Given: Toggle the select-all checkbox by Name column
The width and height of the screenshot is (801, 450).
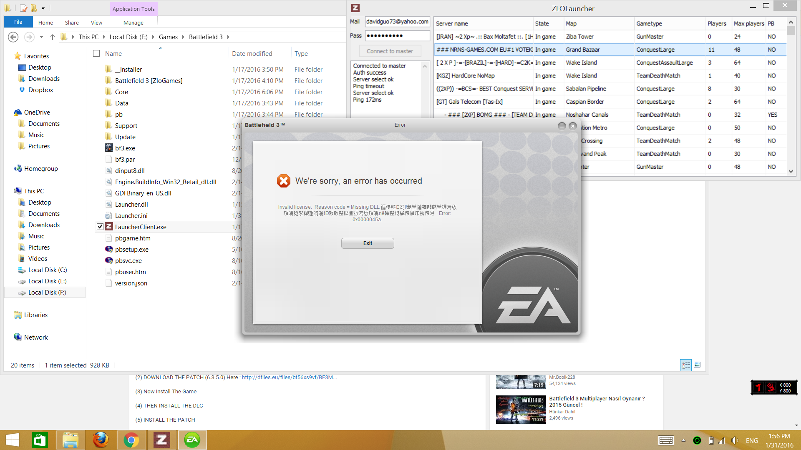Looking at the screenshot, I should [96, 53].
